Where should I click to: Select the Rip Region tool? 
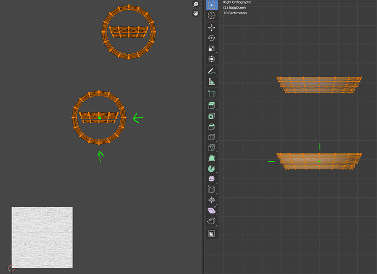pos(212,221)
